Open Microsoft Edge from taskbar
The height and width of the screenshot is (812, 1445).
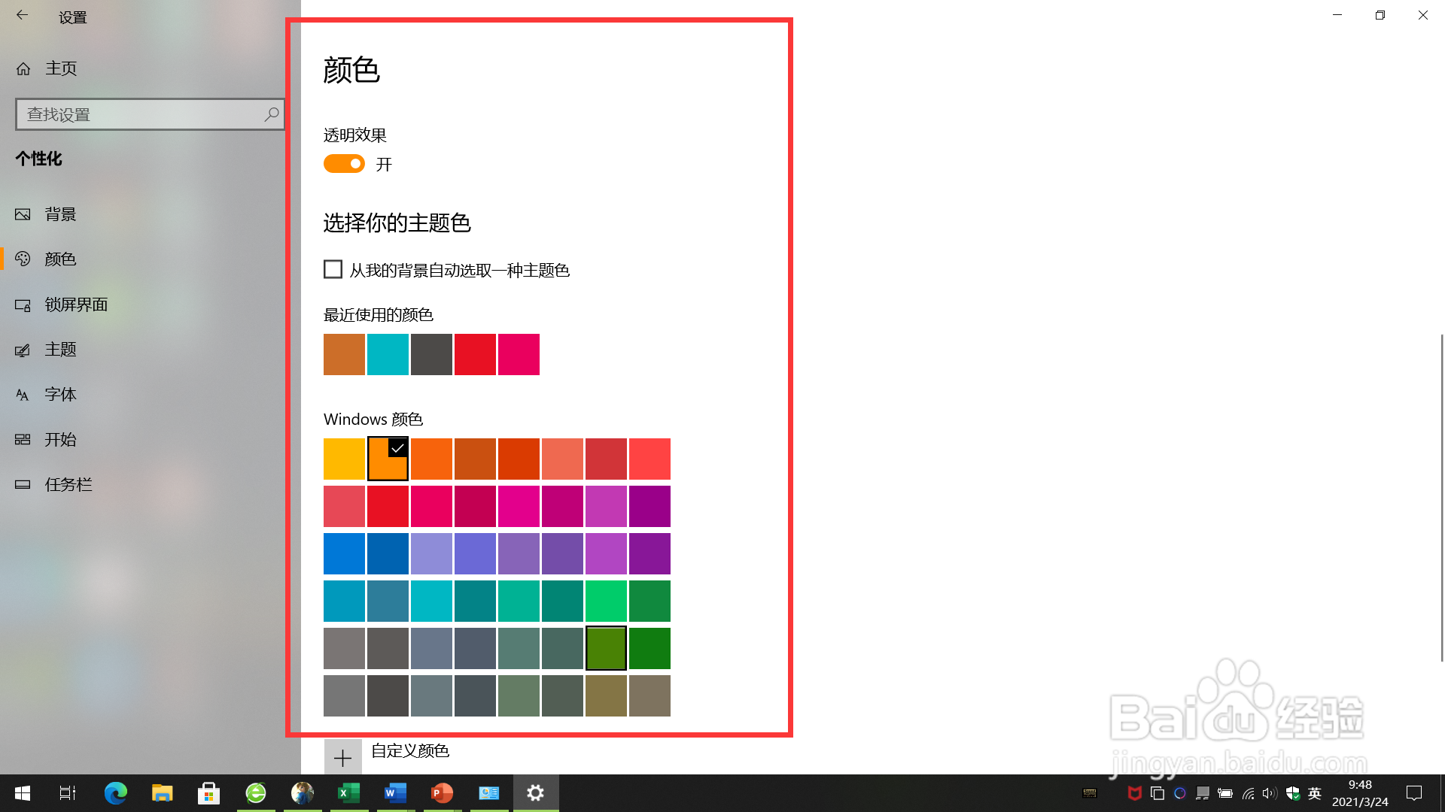[115, 792]
